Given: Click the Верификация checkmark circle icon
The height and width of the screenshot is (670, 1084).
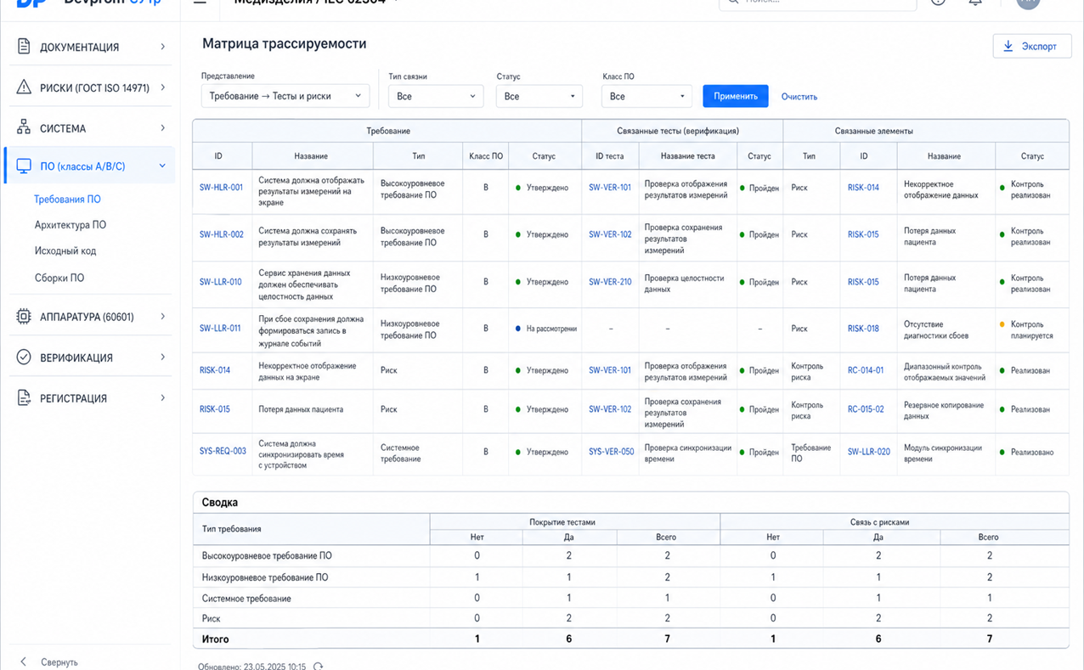Looking at the screenshot, I should tap(24, 358).
